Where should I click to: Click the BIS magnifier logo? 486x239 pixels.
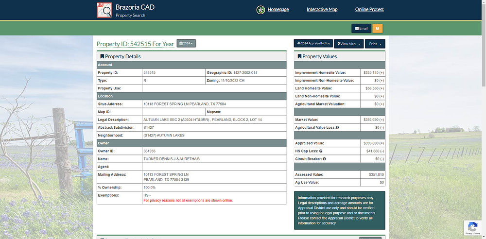point(104,10)
